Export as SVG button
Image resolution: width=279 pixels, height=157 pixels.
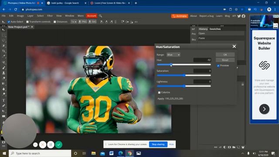pyautogui.click(x=92, y=22)
